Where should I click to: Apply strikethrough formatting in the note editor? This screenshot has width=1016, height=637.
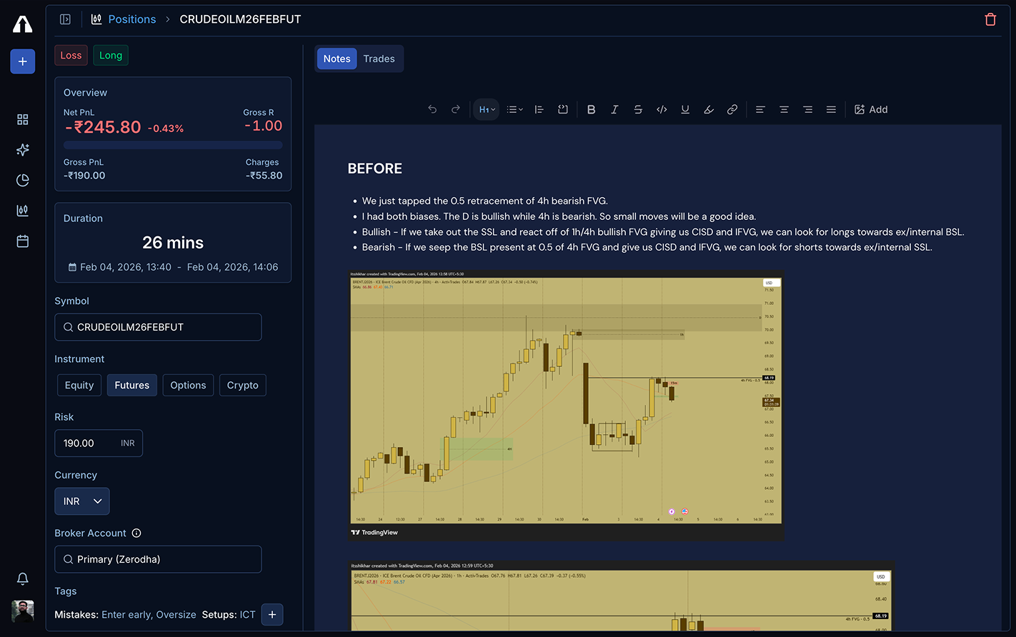pos(637,109)
